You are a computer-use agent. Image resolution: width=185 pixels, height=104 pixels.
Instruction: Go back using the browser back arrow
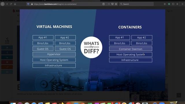[3, 4]
